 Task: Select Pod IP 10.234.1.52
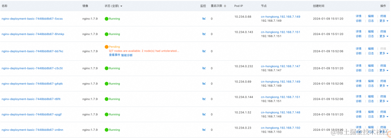click(x=243, y=112)
